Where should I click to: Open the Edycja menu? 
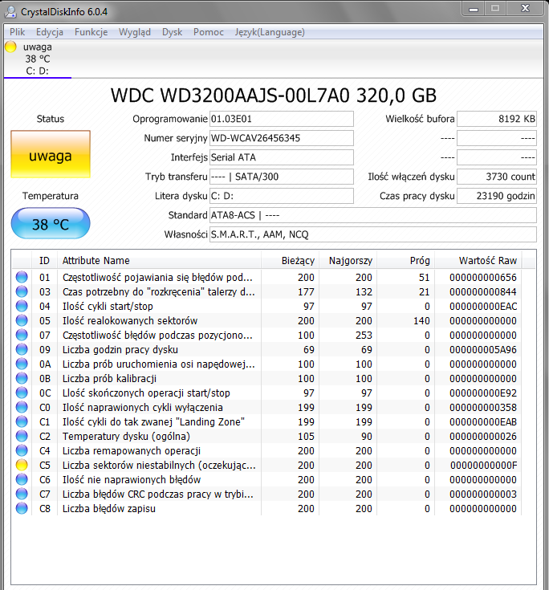(50, 32)
